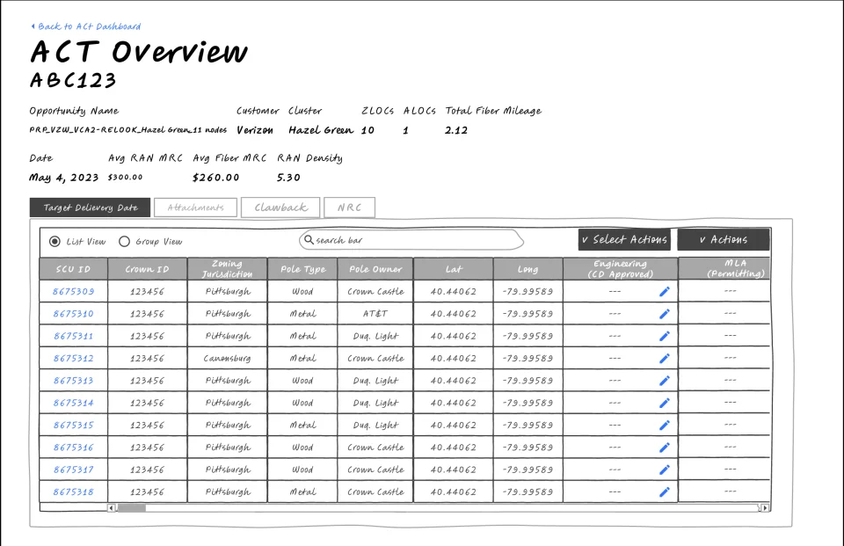Select the Group View radio button
The width and height of the screenshot is (844, 546).
pyautogui.click(x=124, y=241)
